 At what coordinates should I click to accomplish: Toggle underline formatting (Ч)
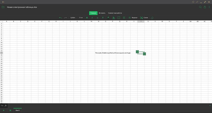click(97, 18)
